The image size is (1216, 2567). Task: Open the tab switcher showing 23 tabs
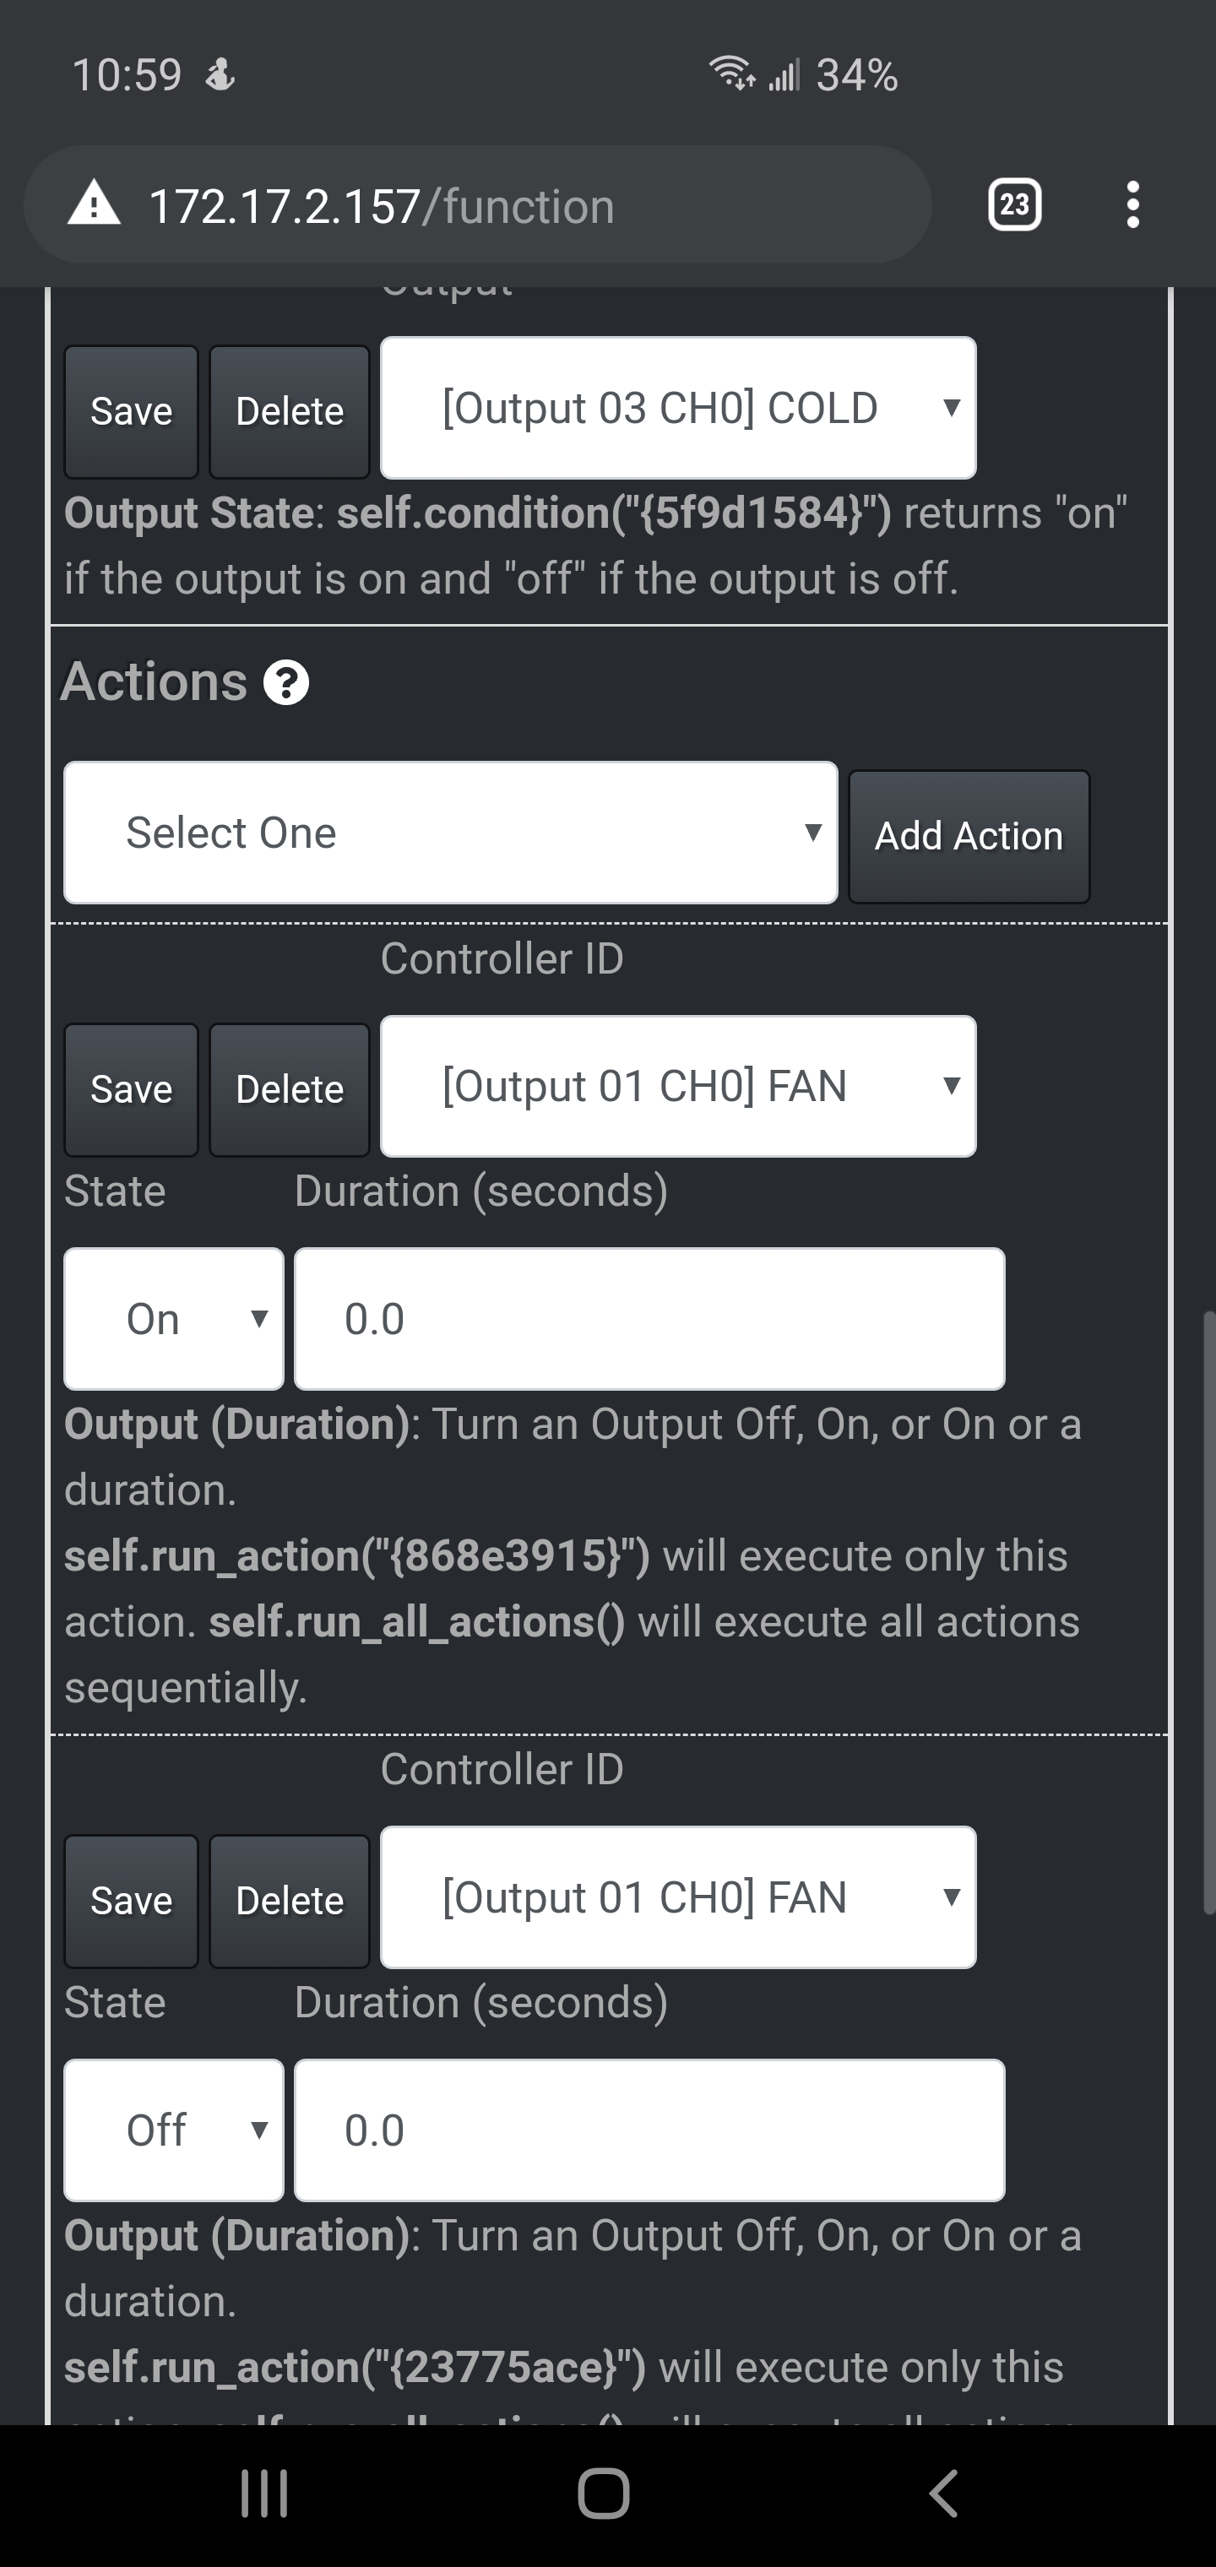[x=1016, y=204]
